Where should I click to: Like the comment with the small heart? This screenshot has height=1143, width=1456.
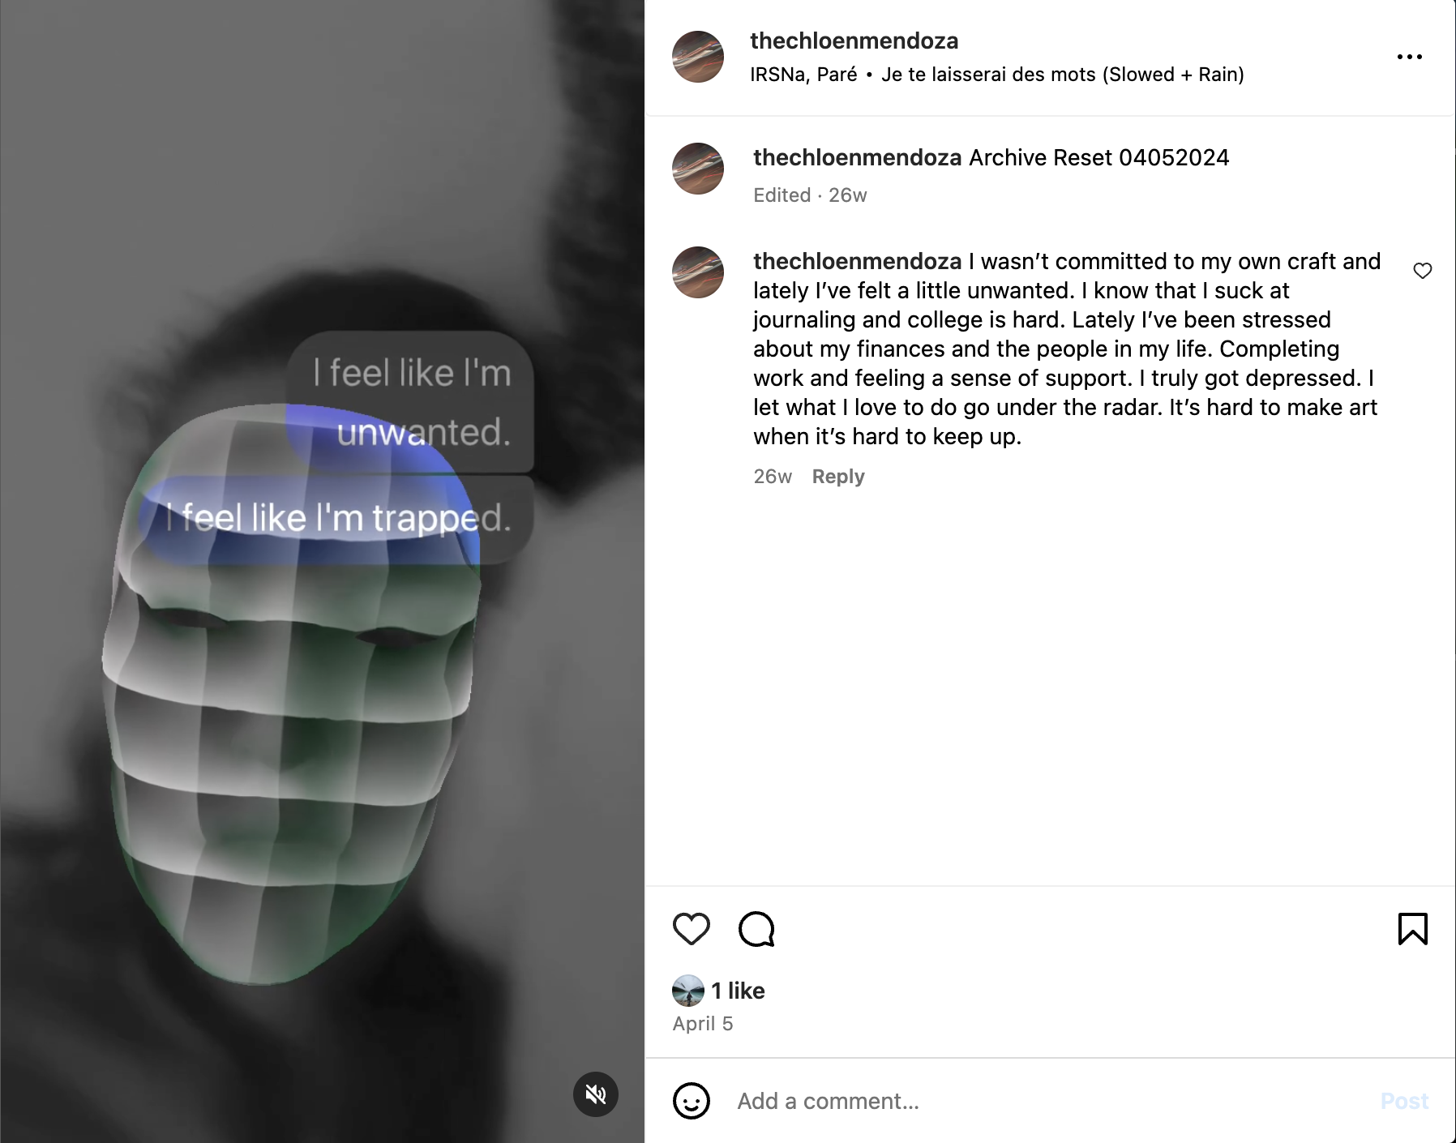1423,271
